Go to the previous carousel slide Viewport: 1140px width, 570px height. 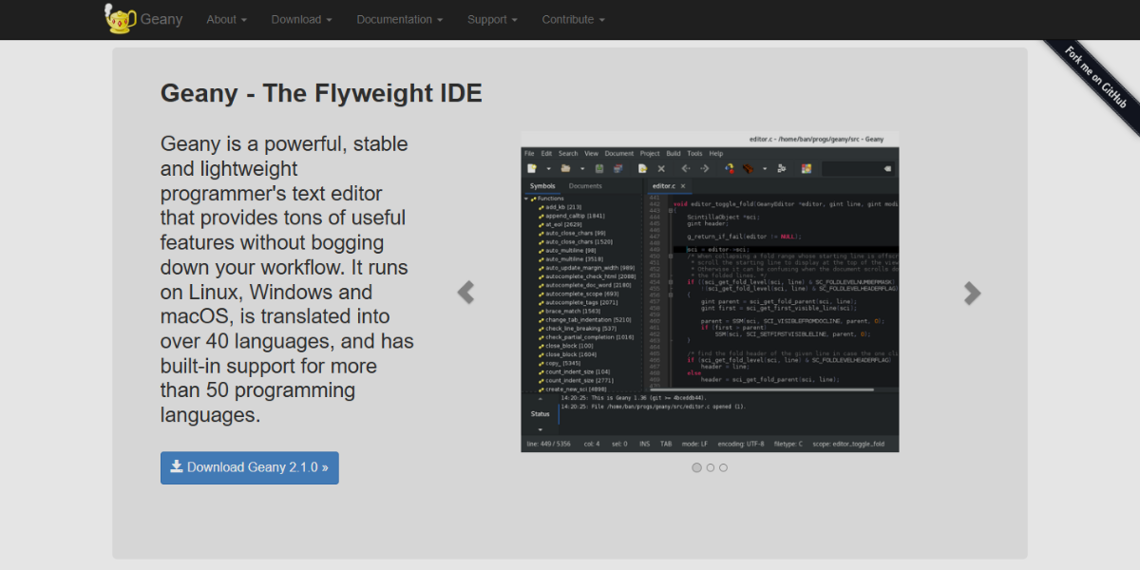tap(465, 293)
